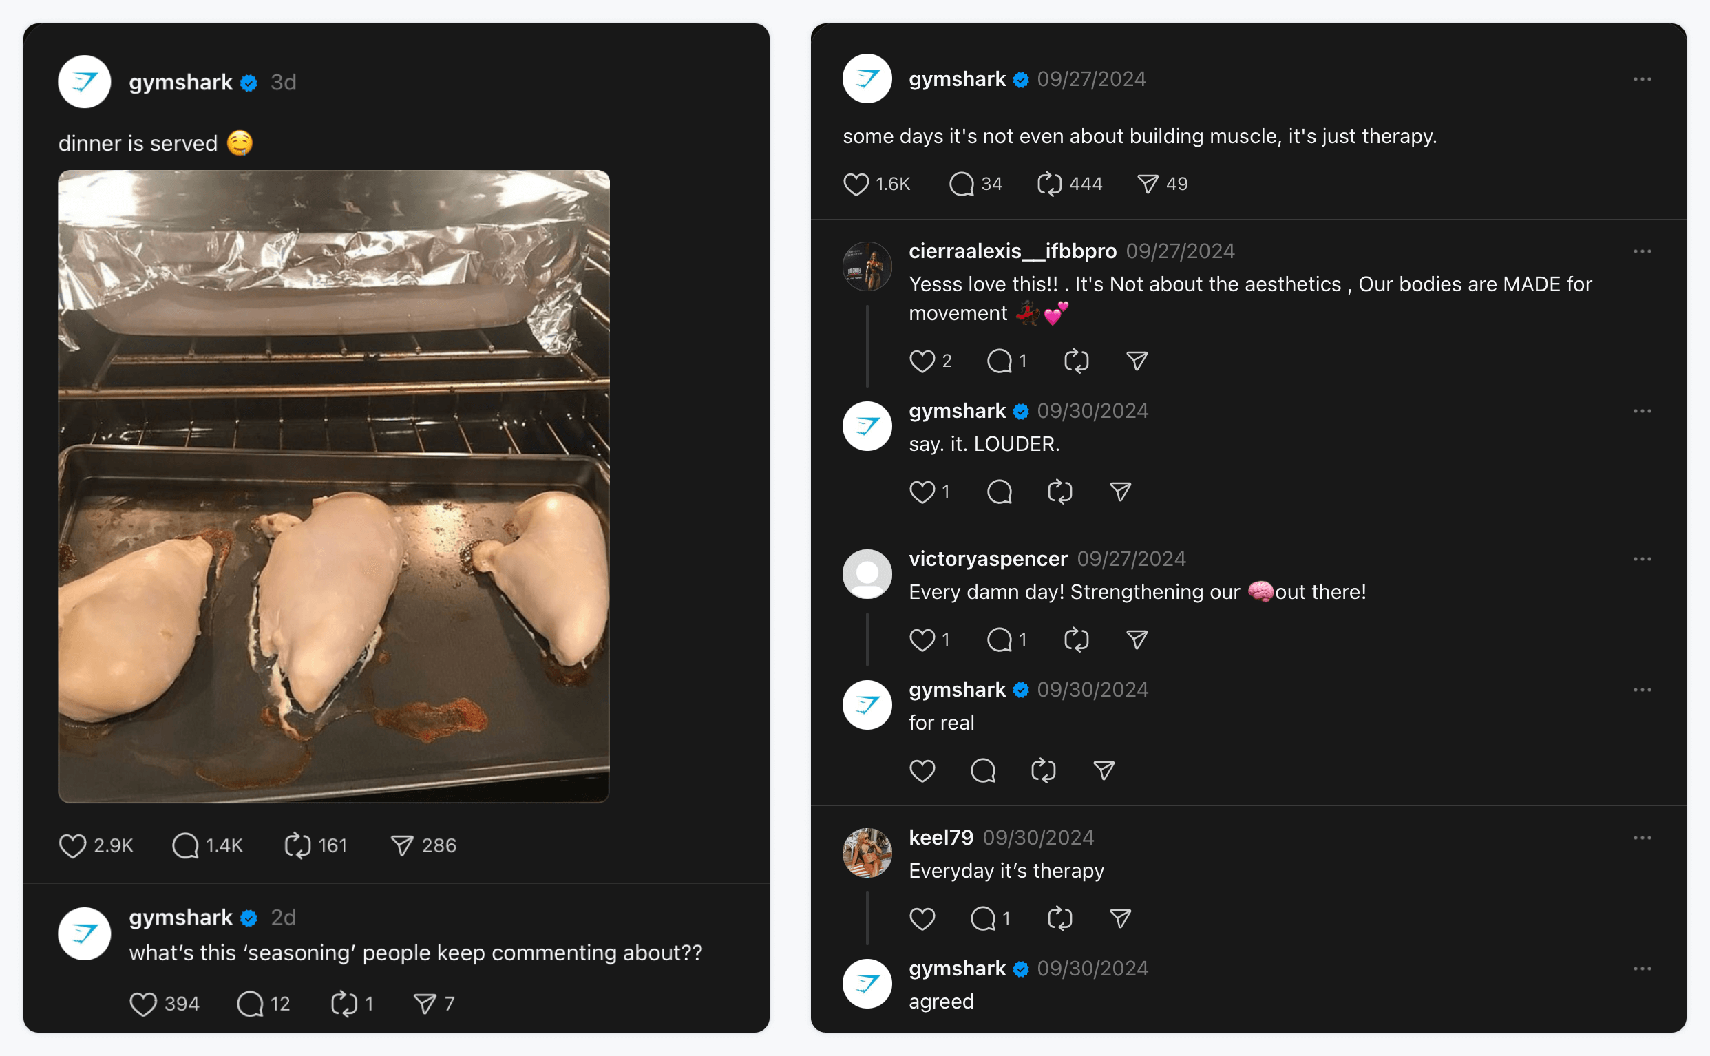Open more options on victoryaspencer's comment
The image size is (1710, 1056).
[x=1643, y=559]
